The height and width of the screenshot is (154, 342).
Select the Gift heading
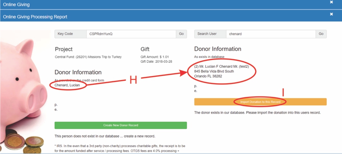145,49
